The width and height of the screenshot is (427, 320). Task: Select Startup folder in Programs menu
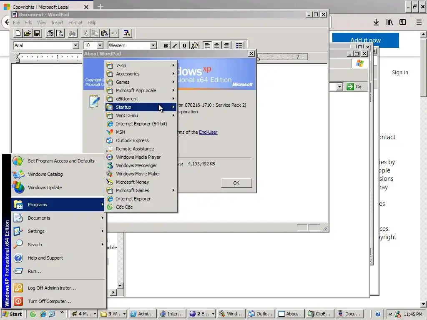pos(141,107)
